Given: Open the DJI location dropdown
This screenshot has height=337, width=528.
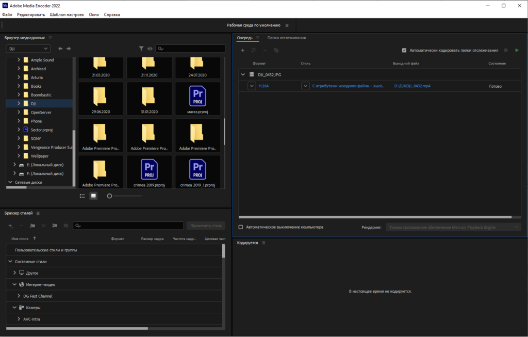Looking at the screenshot, I should pyautogui.click(x=28, y=49).
